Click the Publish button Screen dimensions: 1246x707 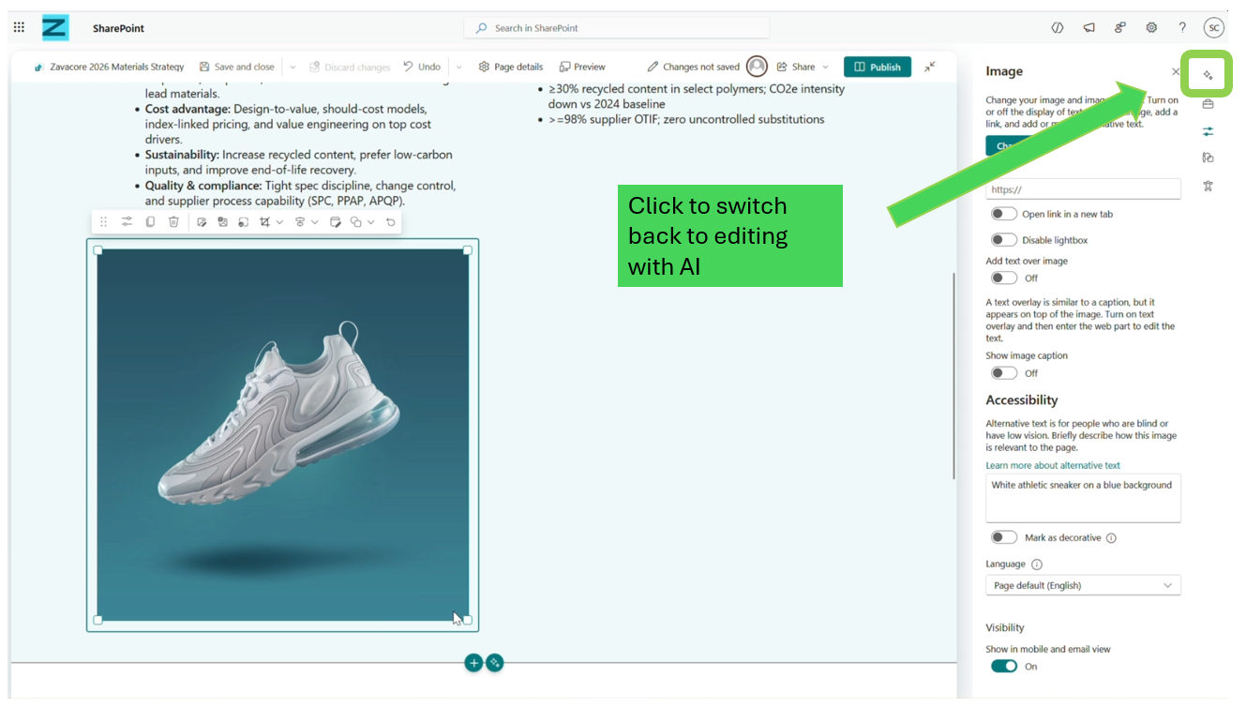point(878,68)
